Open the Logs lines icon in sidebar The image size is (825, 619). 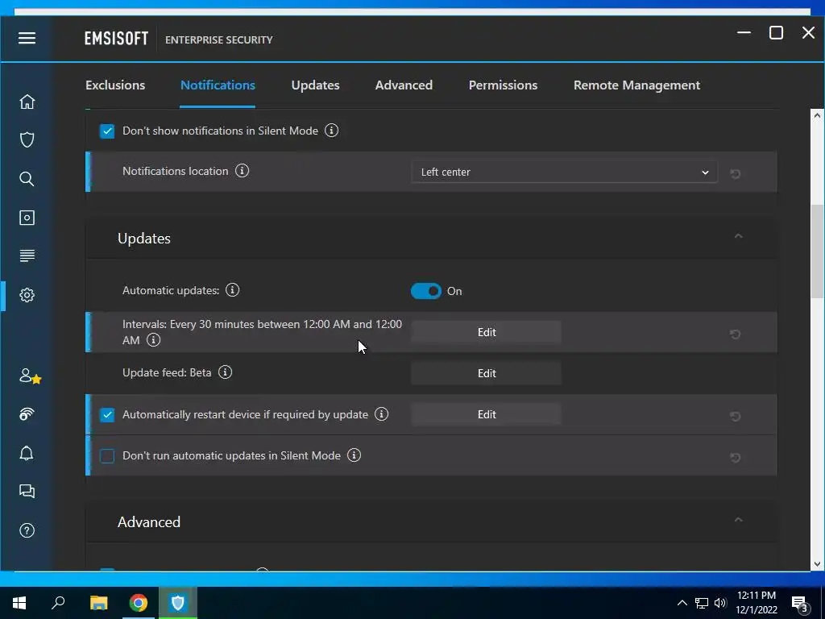(27, 255)
